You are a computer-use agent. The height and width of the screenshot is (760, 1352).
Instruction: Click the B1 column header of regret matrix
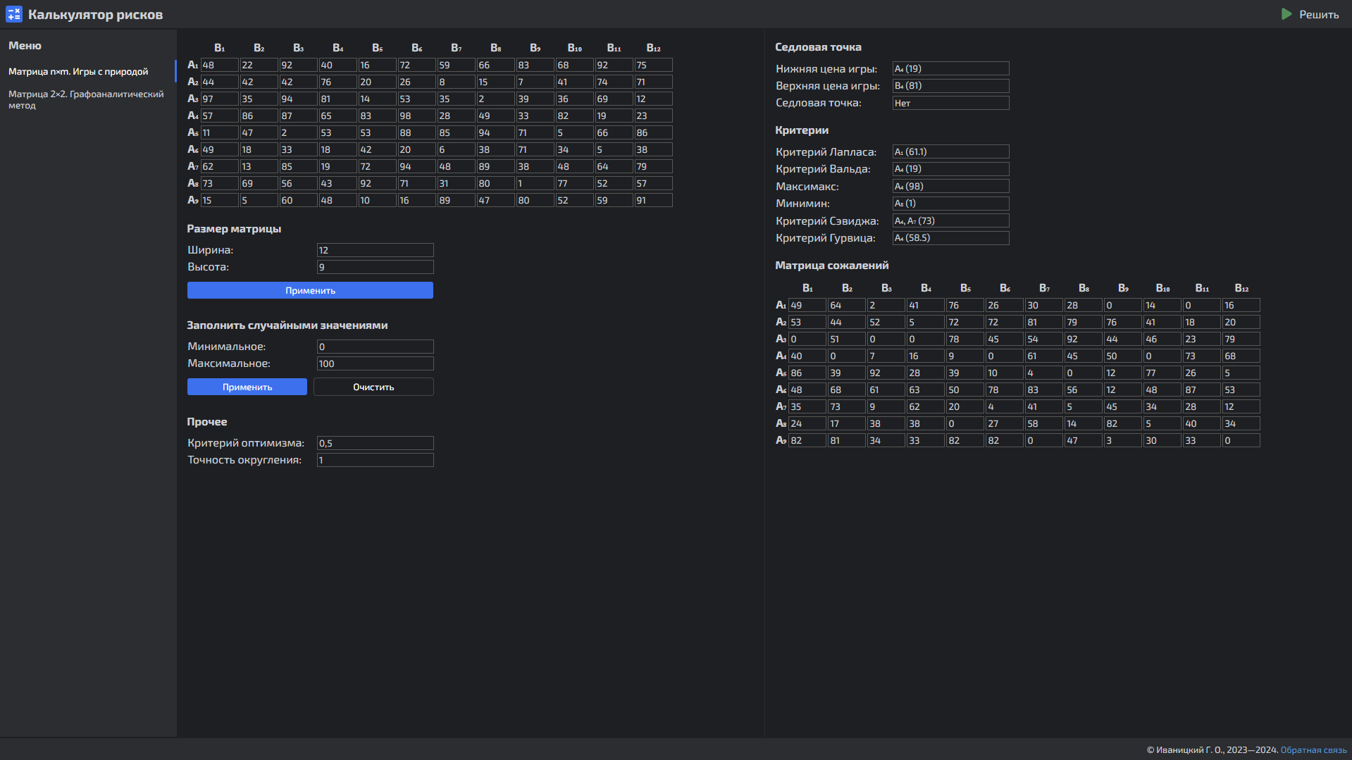807,288
